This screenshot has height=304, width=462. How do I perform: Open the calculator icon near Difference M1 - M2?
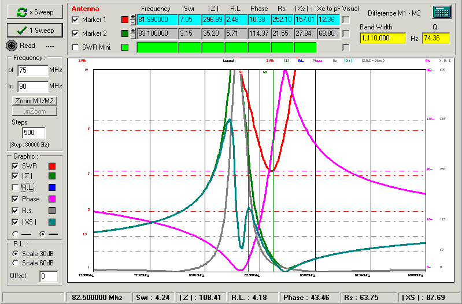(x=442, y=12)
